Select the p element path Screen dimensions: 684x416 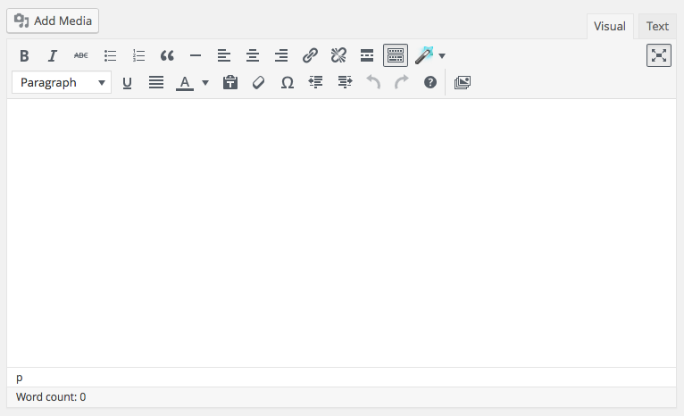click(x=19, y=378)
